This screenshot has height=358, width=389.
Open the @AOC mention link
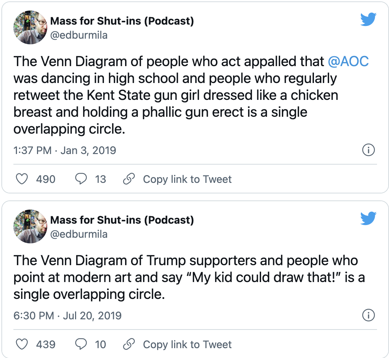(348, 62)
